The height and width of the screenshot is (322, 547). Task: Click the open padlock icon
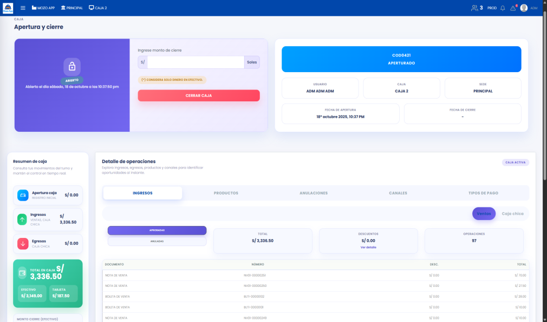72,67
